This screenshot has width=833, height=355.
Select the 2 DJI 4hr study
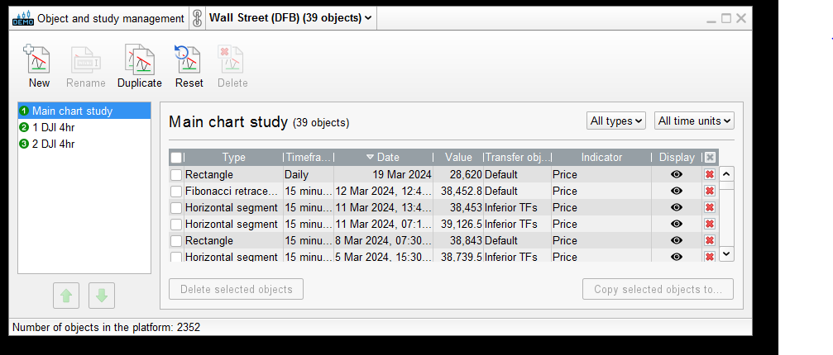(x=53, y=144)
